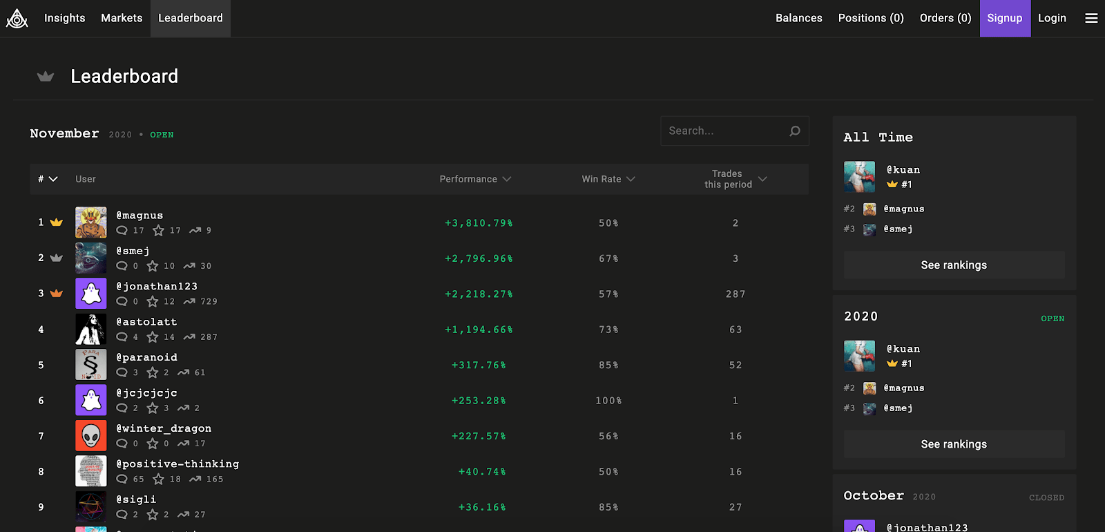Click the comments icon under @positive-thinking
1105x532 pixels.
coord(122,479)
